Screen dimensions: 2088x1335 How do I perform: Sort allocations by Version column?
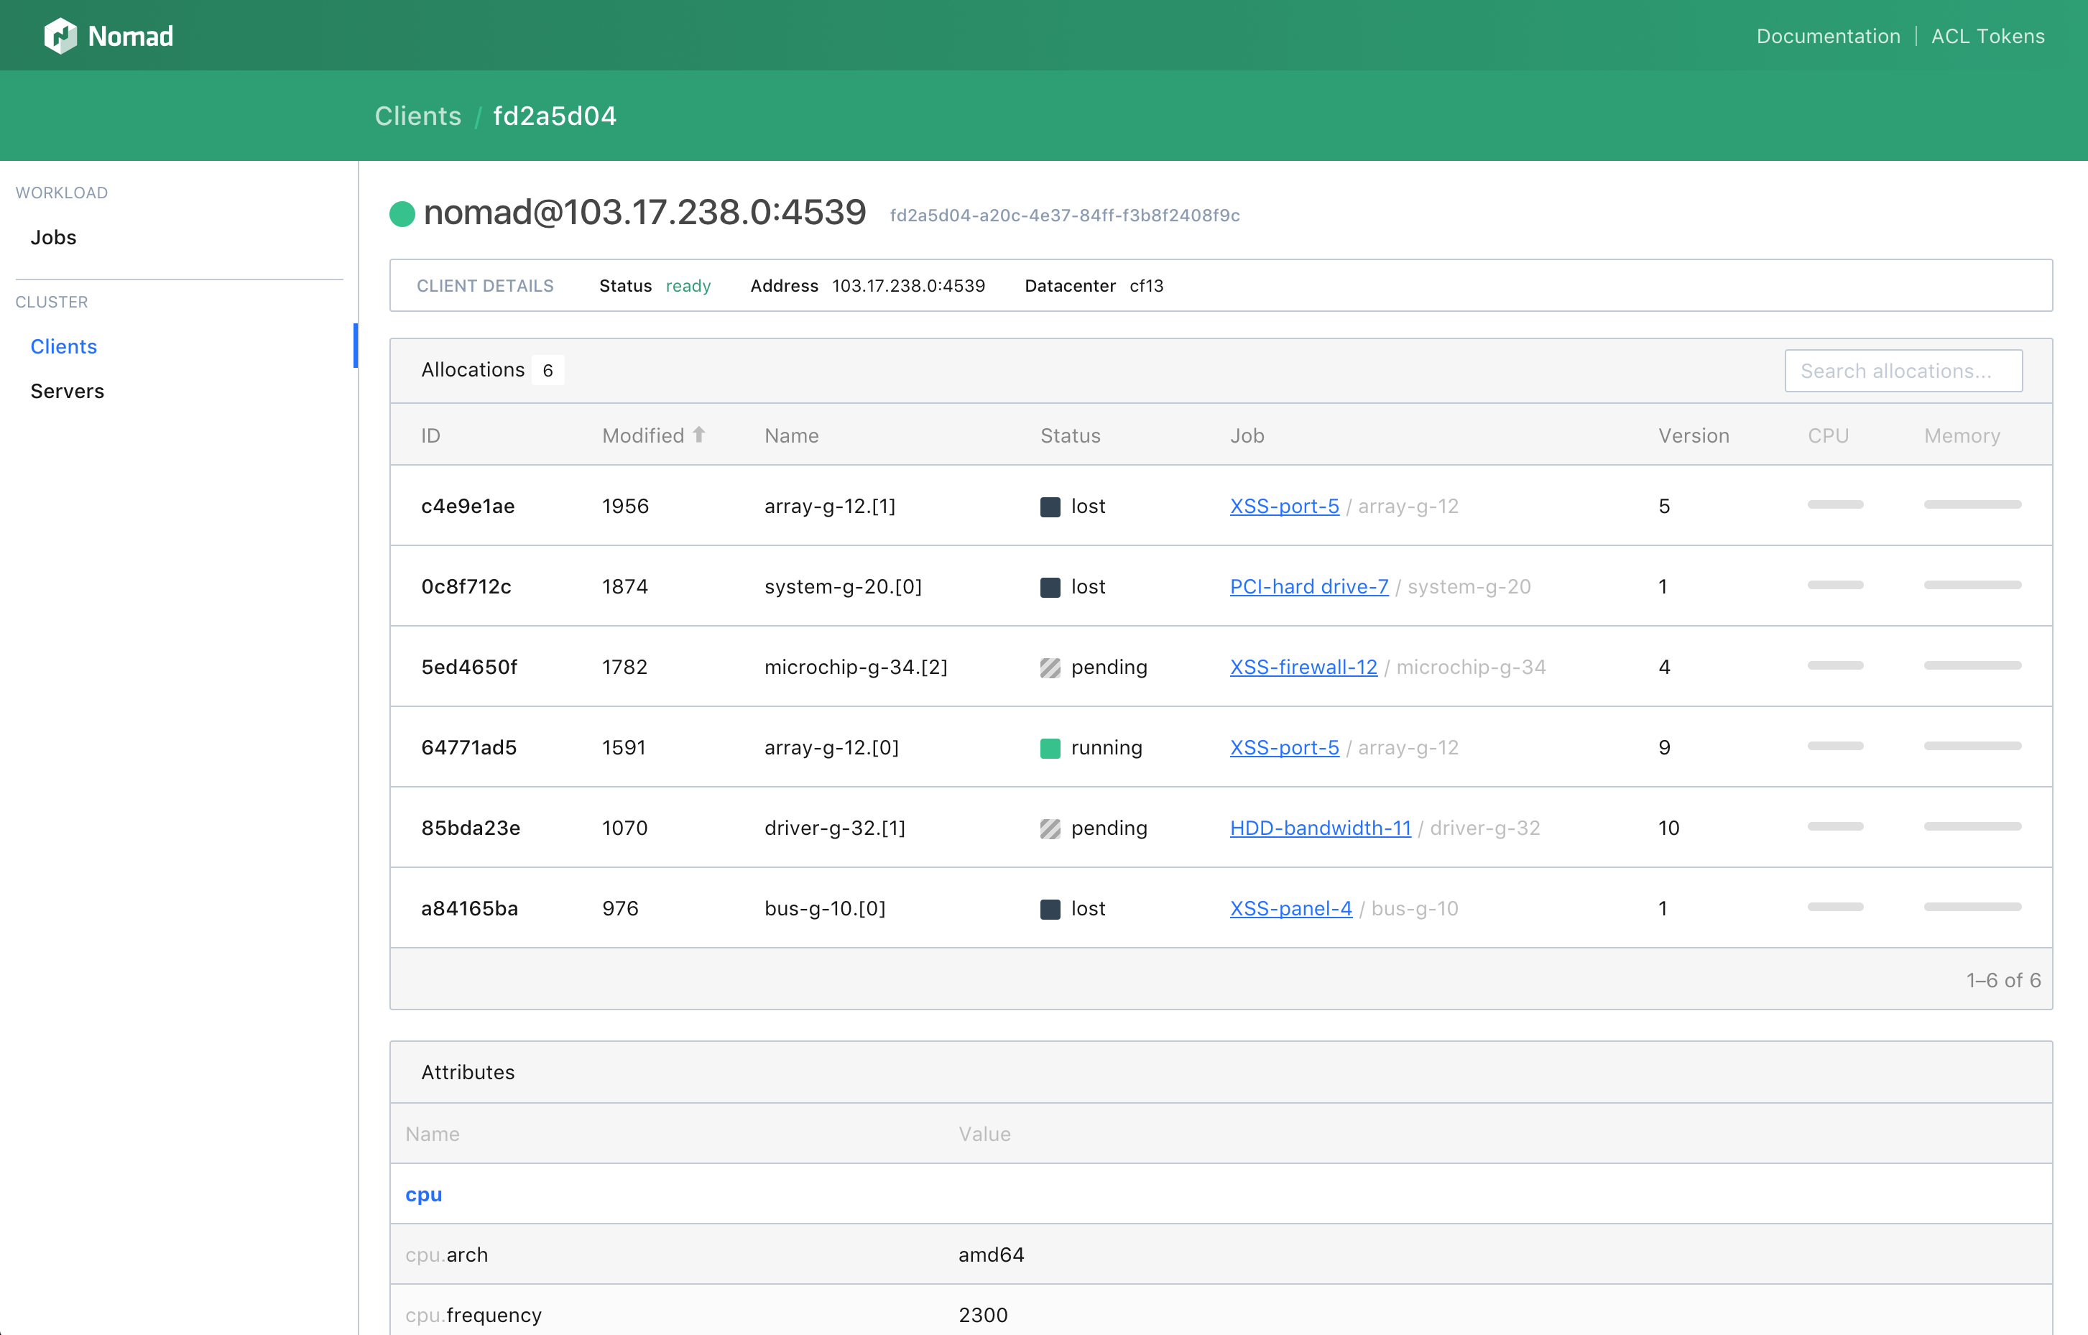1694,435
